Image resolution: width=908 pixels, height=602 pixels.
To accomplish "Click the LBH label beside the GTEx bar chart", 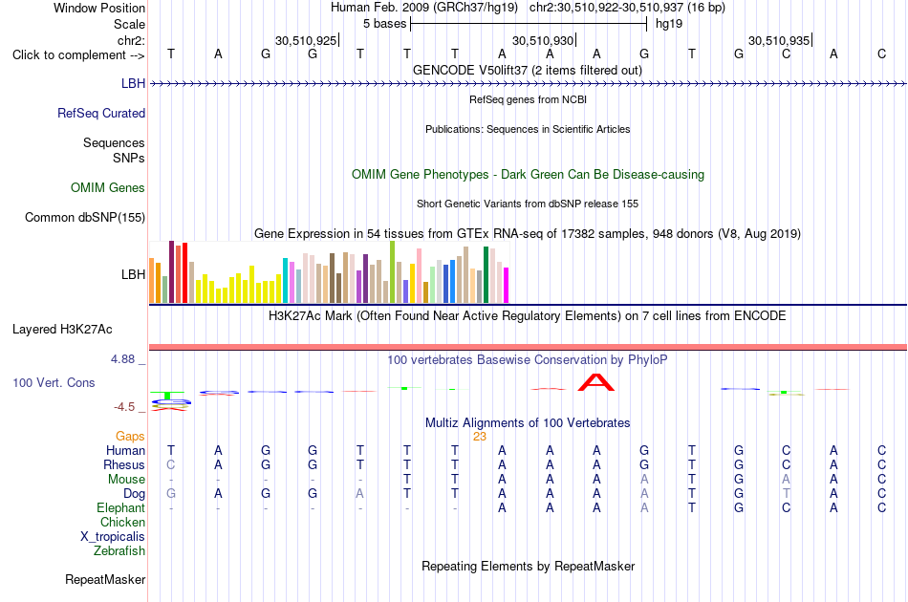I will pyautogui.click(x=133, y=274).
